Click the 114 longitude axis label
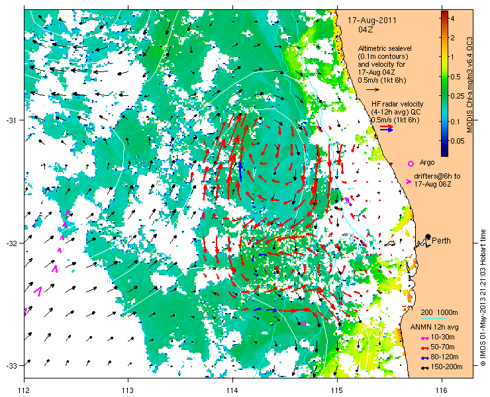This screenshot has width=490, height=397. 232,390
